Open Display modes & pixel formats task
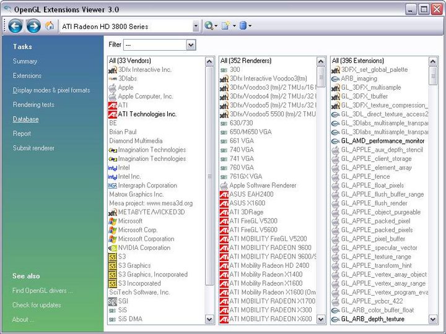The image size is (446, 334). [x=51, y=90]
